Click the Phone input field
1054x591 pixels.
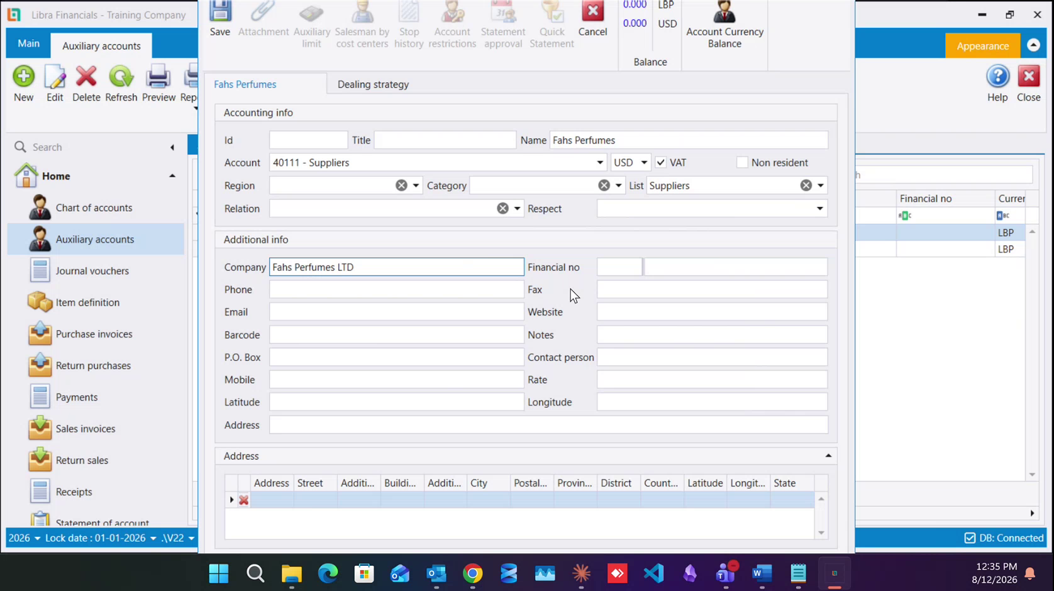397,290
